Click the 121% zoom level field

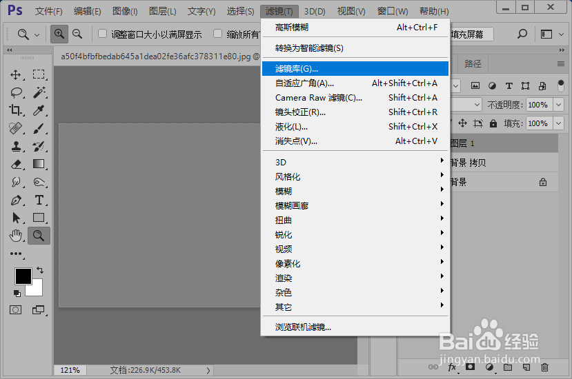70,370
